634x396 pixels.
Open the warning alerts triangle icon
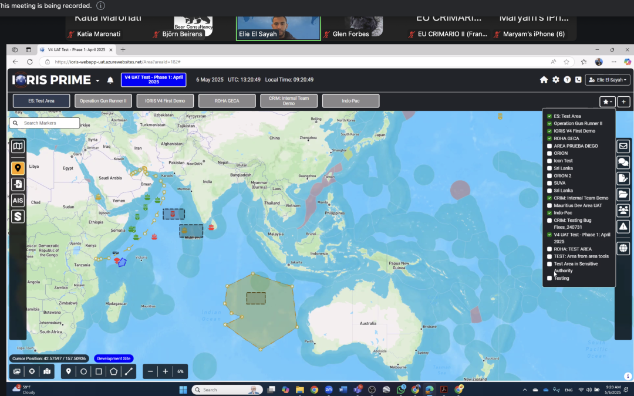click(623, 226)
